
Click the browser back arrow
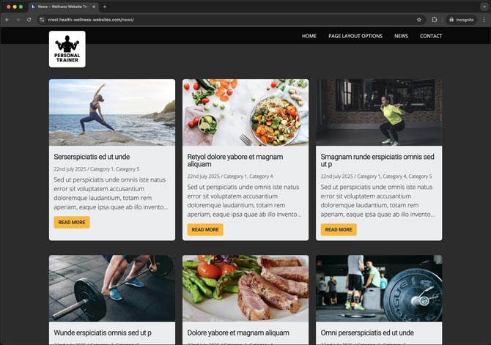(7, 20)
